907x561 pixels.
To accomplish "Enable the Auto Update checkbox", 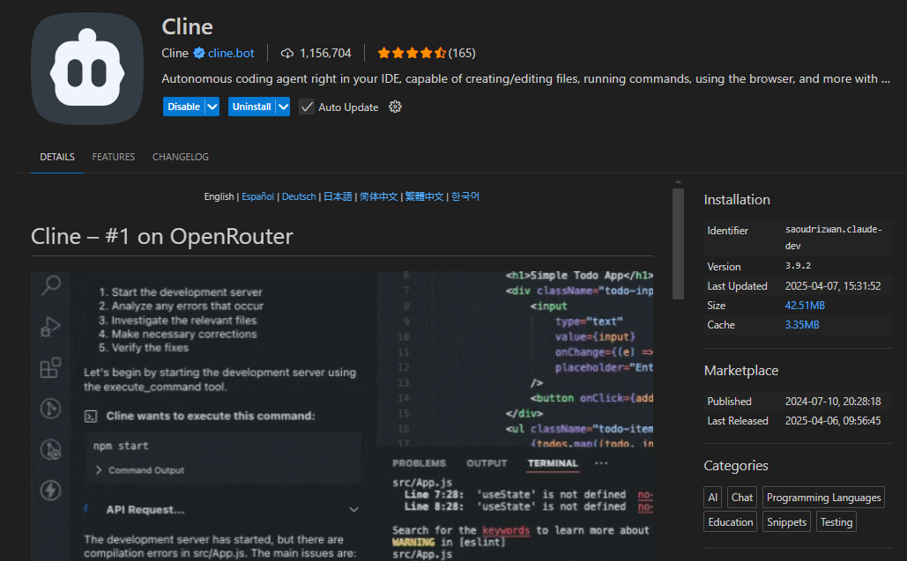I will coord(306,106).
